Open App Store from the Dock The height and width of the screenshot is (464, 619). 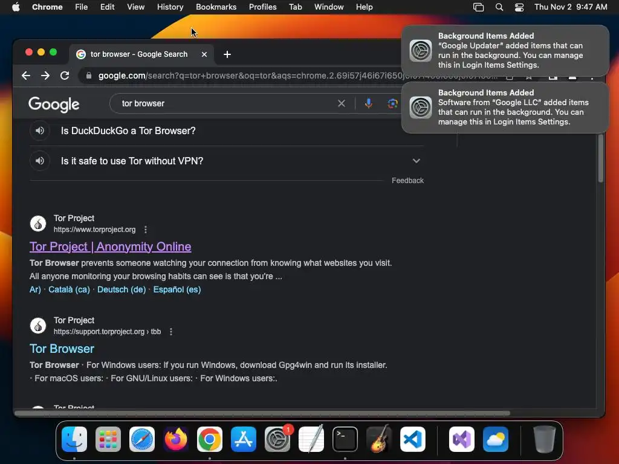244,439
